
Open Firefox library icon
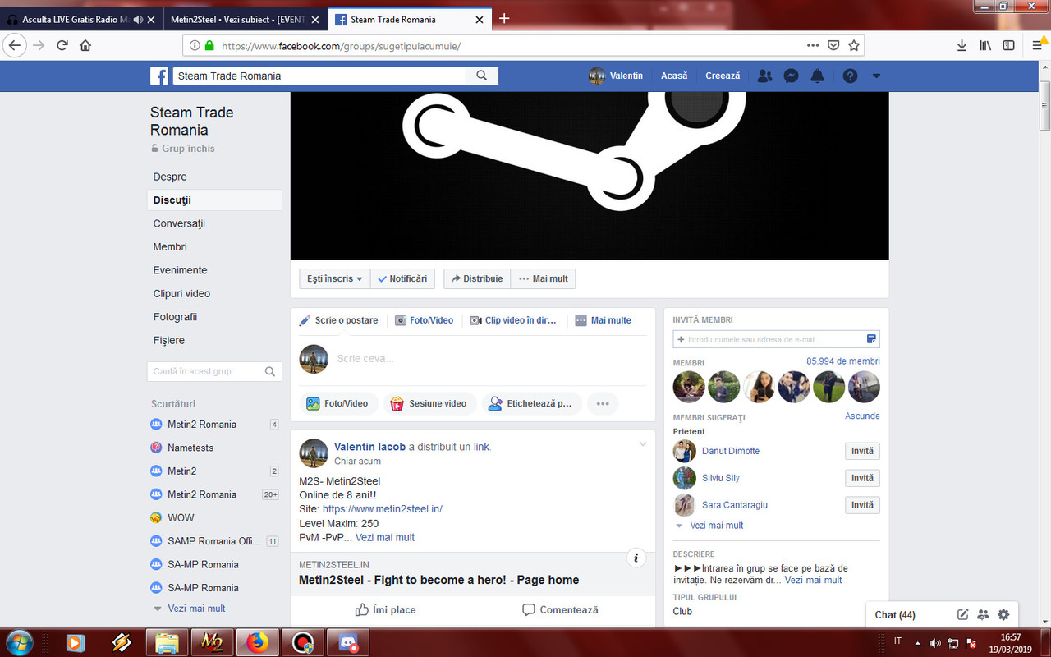pos(985,46)
